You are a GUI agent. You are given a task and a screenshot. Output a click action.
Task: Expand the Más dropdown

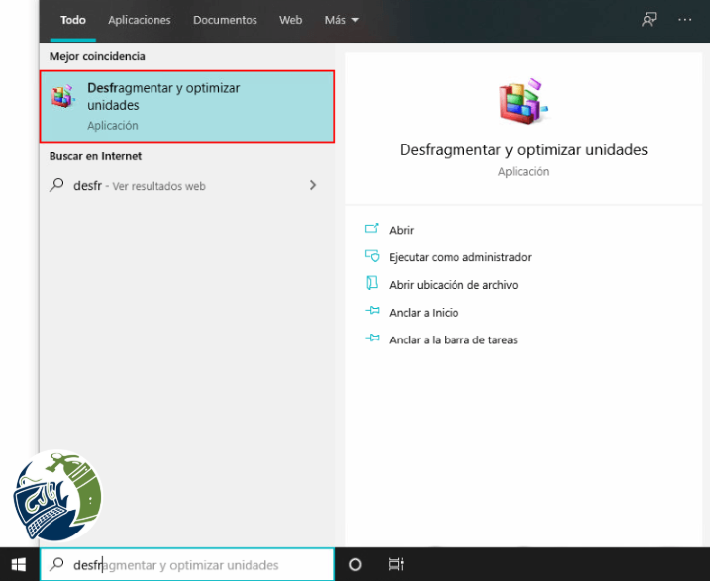(x=342, y=20)
